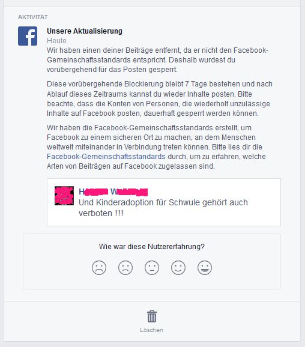Click the AKTIVITÄT section header
The image size is (305, 347).
point(33,17)
